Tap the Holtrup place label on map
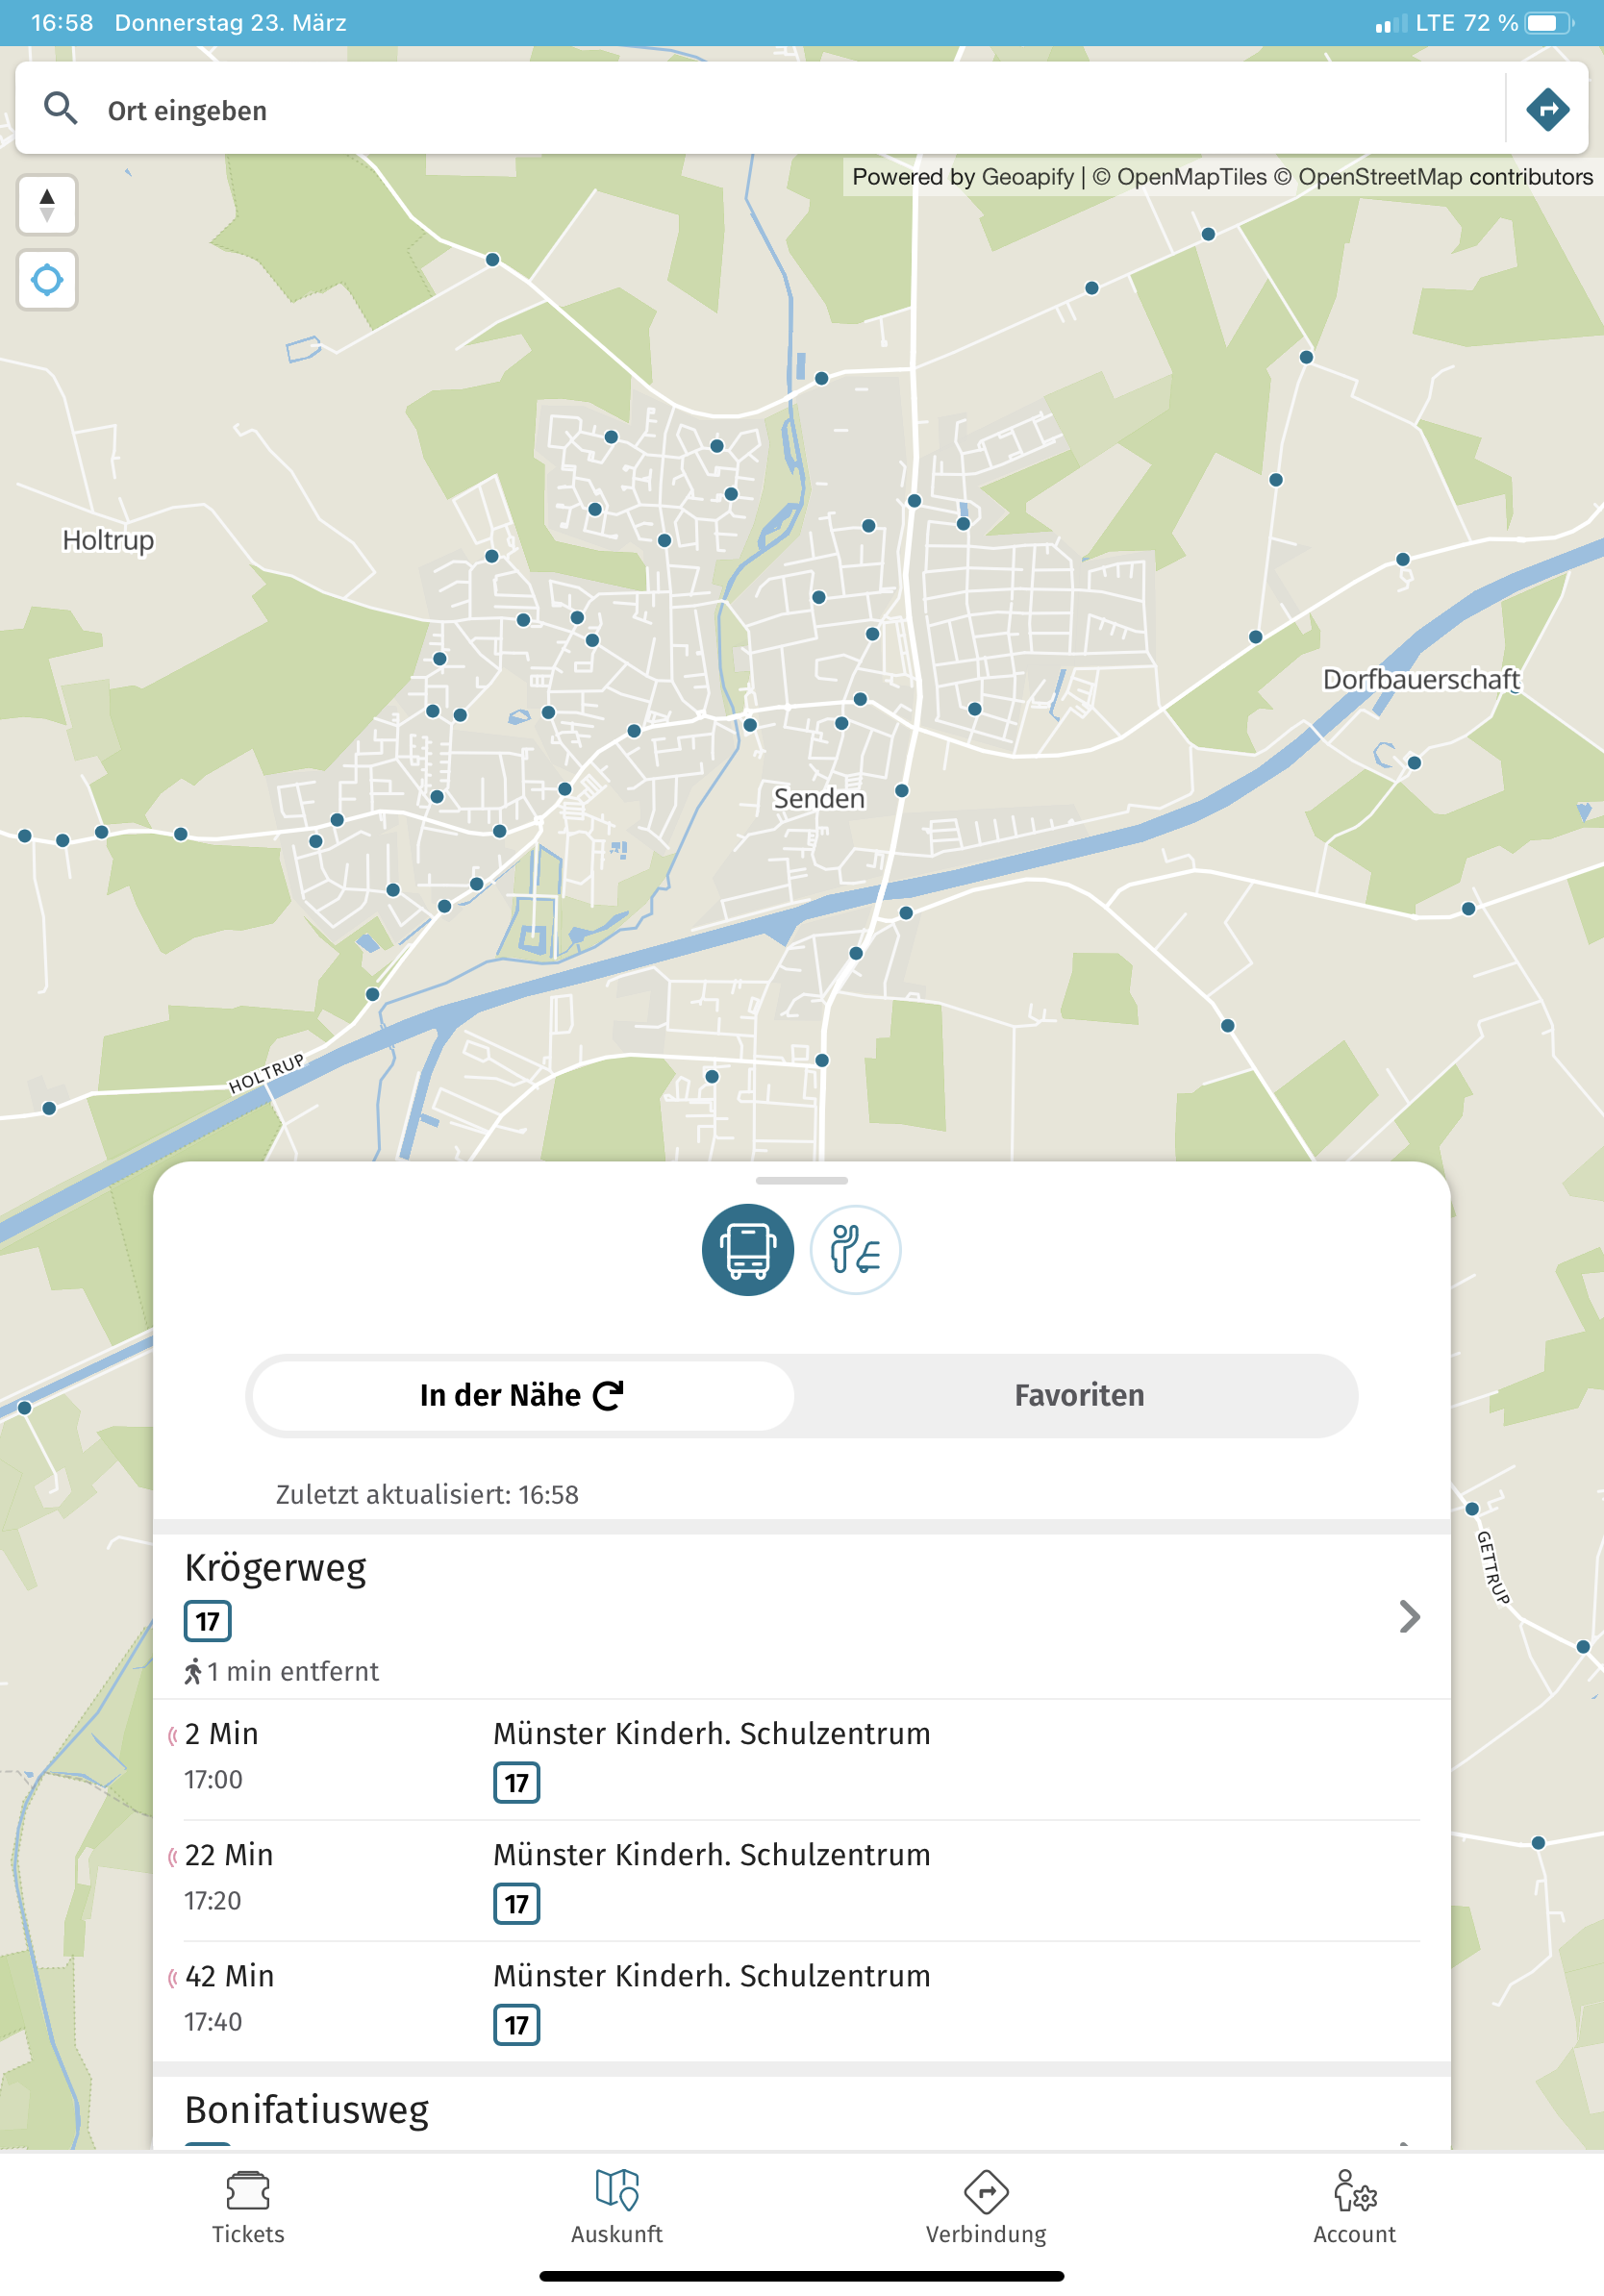 [x=108, y=540]
